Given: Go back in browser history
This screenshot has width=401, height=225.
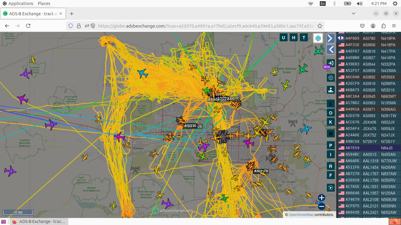Looking at the screenshot, I should pos(7,26).
